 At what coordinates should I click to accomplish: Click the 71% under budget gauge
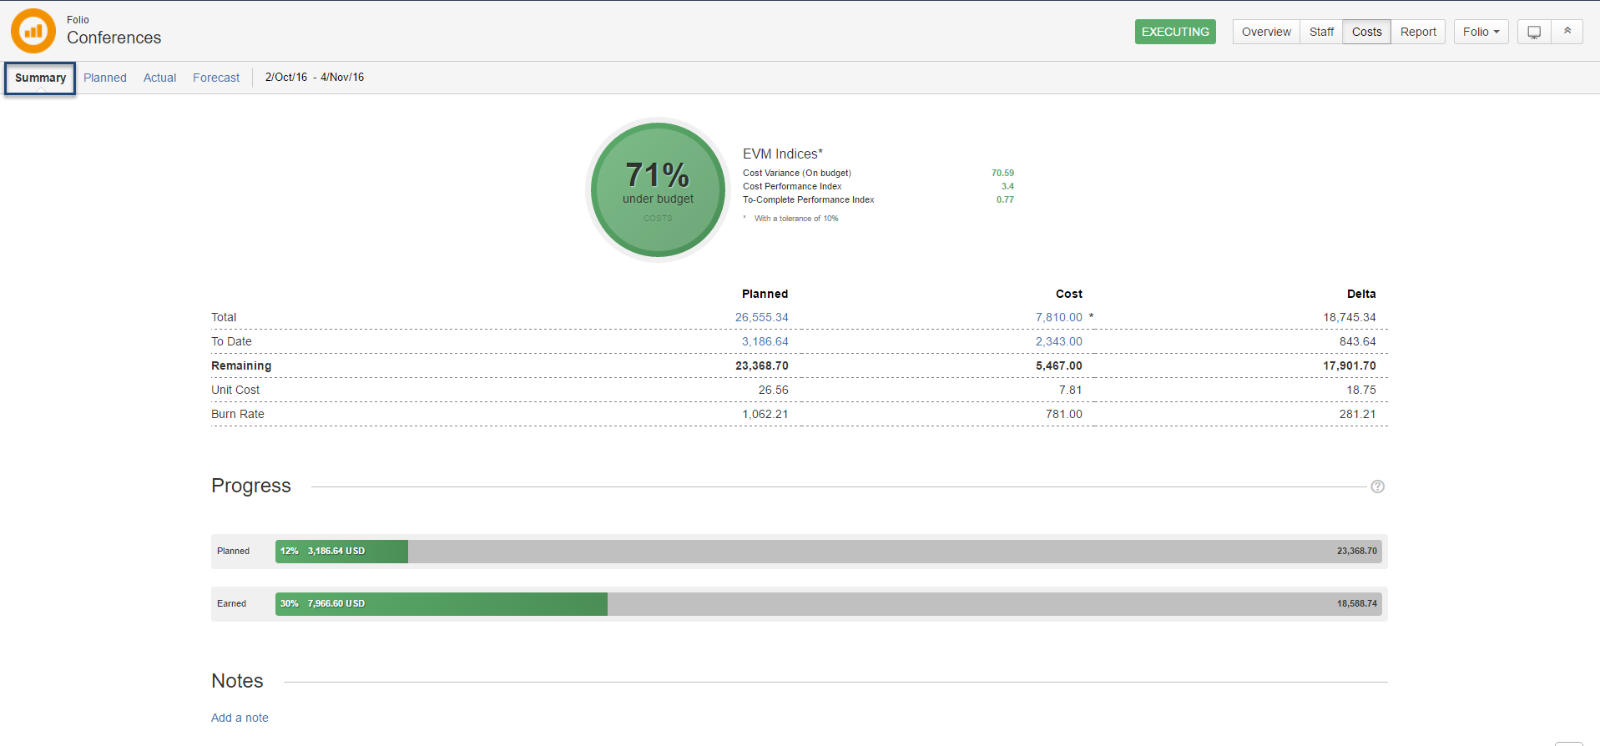point(658,189)
